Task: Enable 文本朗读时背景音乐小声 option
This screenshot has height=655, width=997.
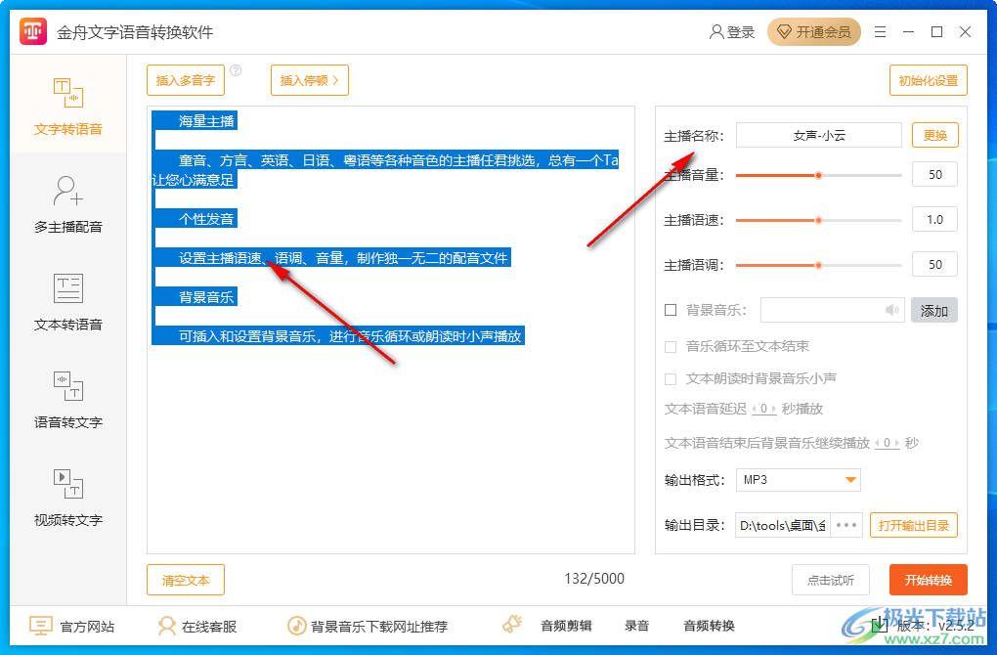Action: (x=670, y=378)
